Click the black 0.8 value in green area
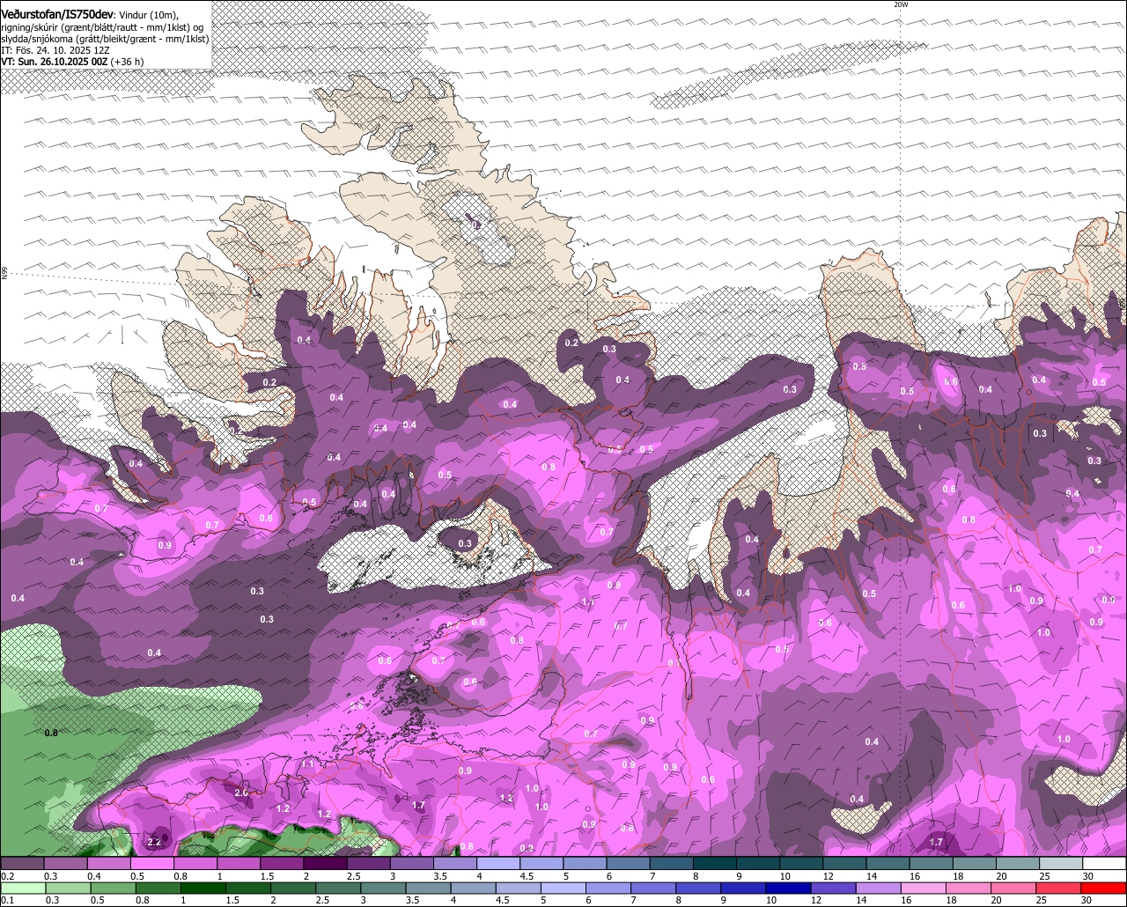The height and width of the screenshot is (907, 1127). click(x=51, y=733)
